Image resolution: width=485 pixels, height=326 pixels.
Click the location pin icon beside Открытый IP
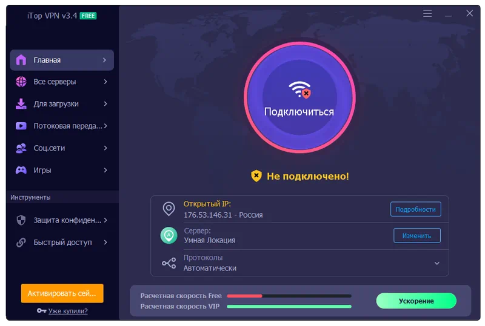(169, 209)
